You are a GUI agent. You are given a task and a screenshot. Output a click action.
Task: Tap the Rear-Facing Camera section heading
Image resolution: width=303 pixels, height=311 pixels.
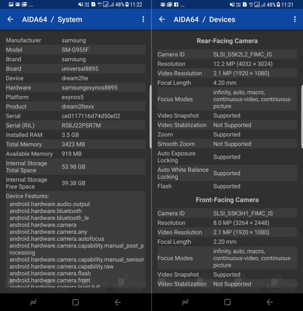click(227, 41)
